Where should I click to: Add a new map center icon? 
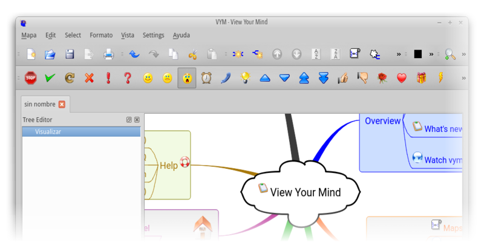point(238,54)
